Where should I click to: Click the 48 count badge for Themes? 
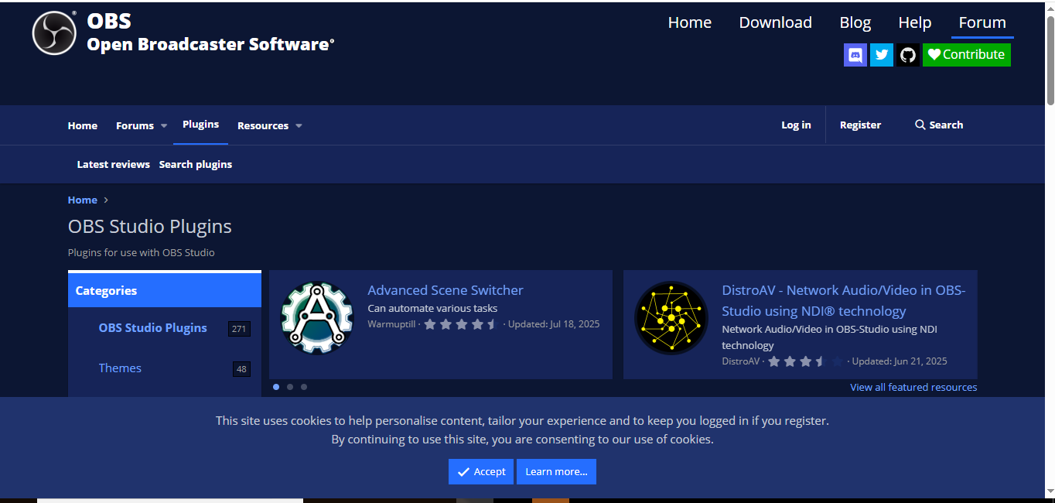tap(241, 369)
